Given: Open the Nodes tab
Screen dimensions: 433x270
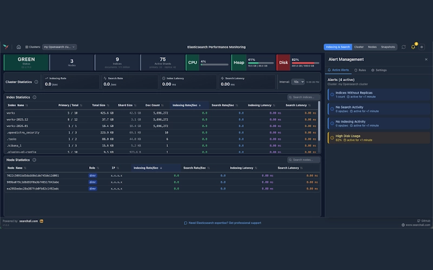Looking at the screenshot, I should [372, 47].
